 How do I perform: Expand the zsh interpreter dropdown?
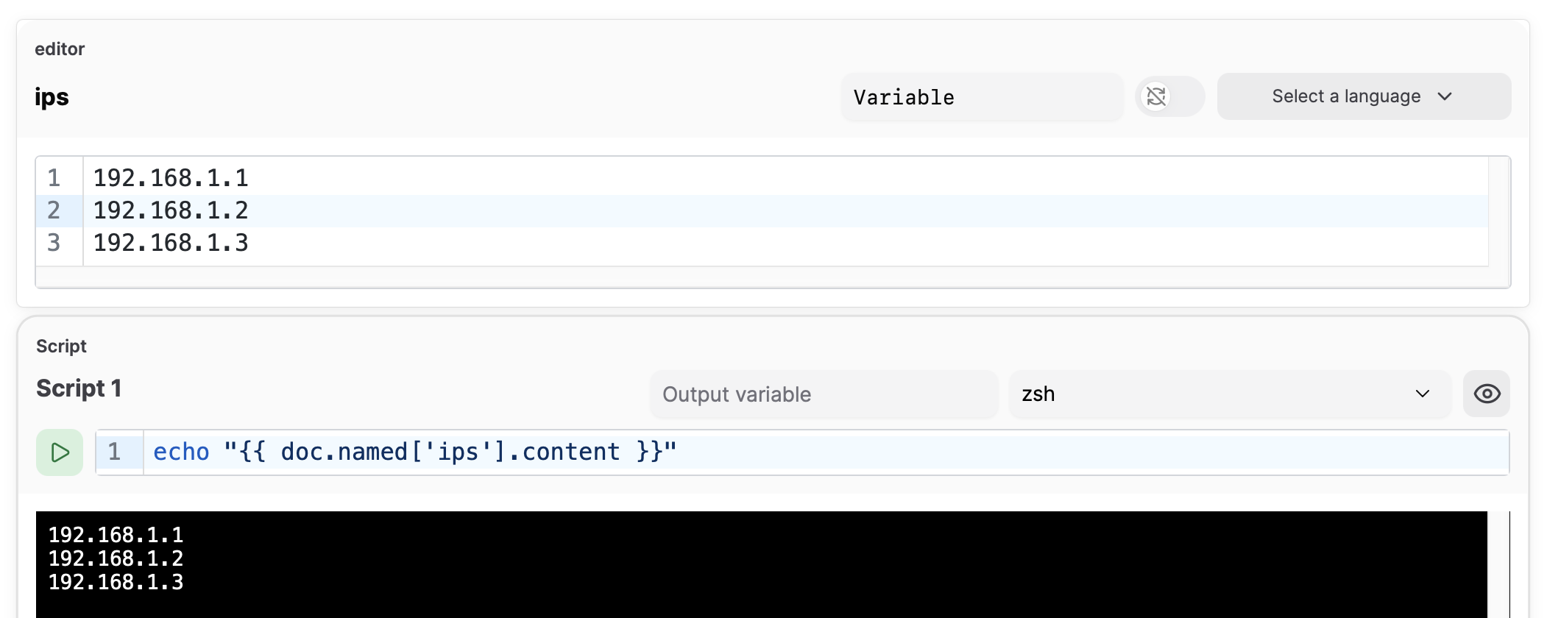[x=1229, y=394]
